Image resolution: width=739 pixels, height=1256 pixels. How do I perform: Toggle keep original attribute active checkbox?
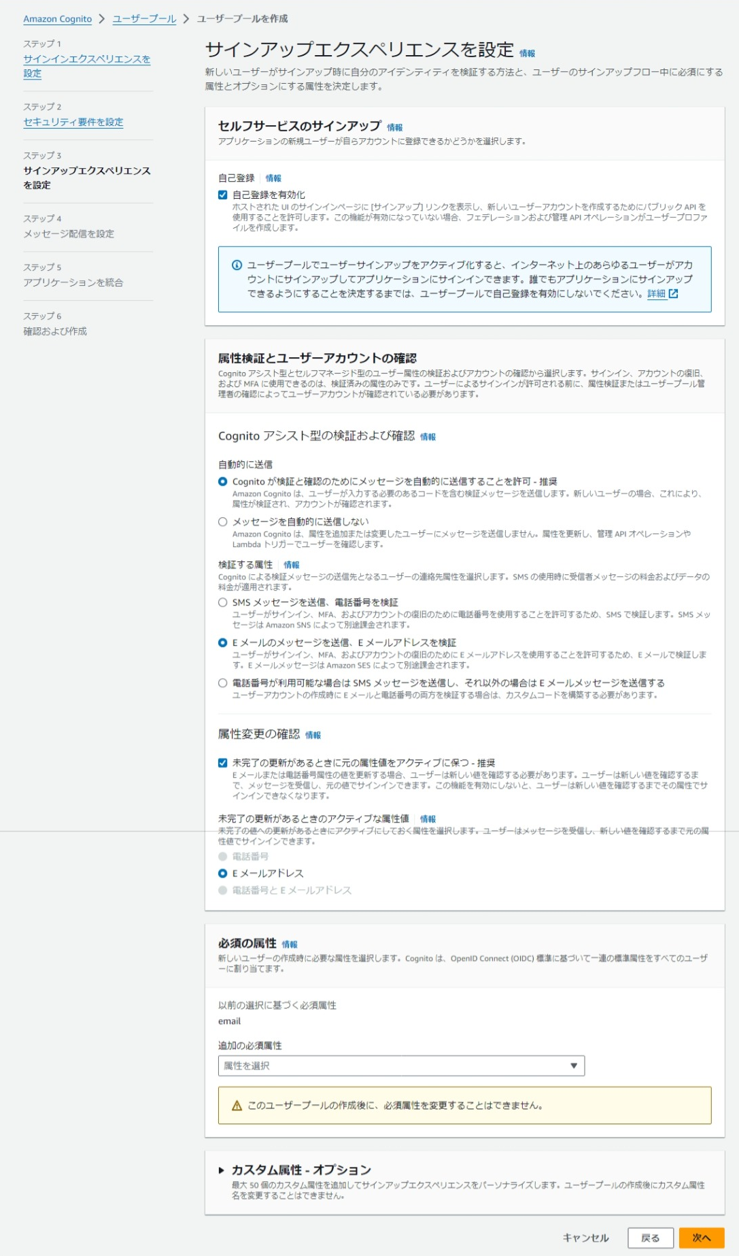coord(222,763)
